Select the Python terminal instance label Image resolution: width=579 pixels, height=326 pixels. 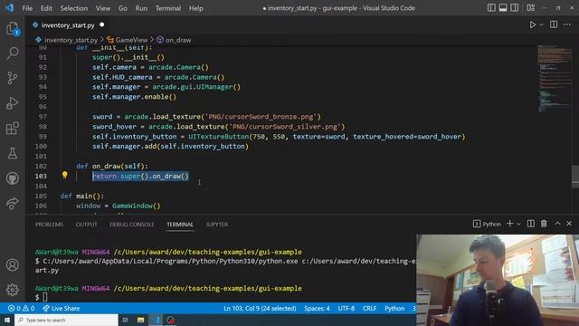(487, 224)
